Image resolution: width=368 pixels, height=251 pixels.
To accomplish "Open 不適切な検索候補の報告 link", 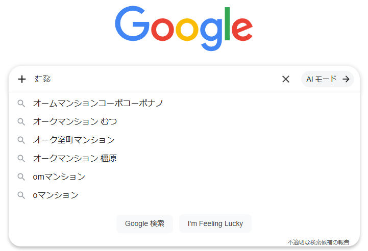I will pyautogui.click(x=318, y=242).
